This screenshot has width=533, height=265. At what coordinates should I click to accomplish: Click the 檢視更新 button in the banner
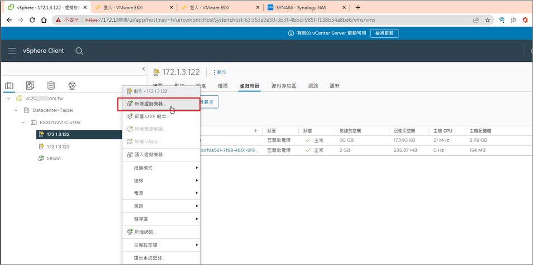point(384,33)
